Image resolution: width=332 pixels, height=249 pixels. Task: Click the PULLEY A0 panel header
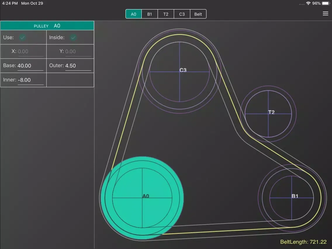tap(47, 26)
